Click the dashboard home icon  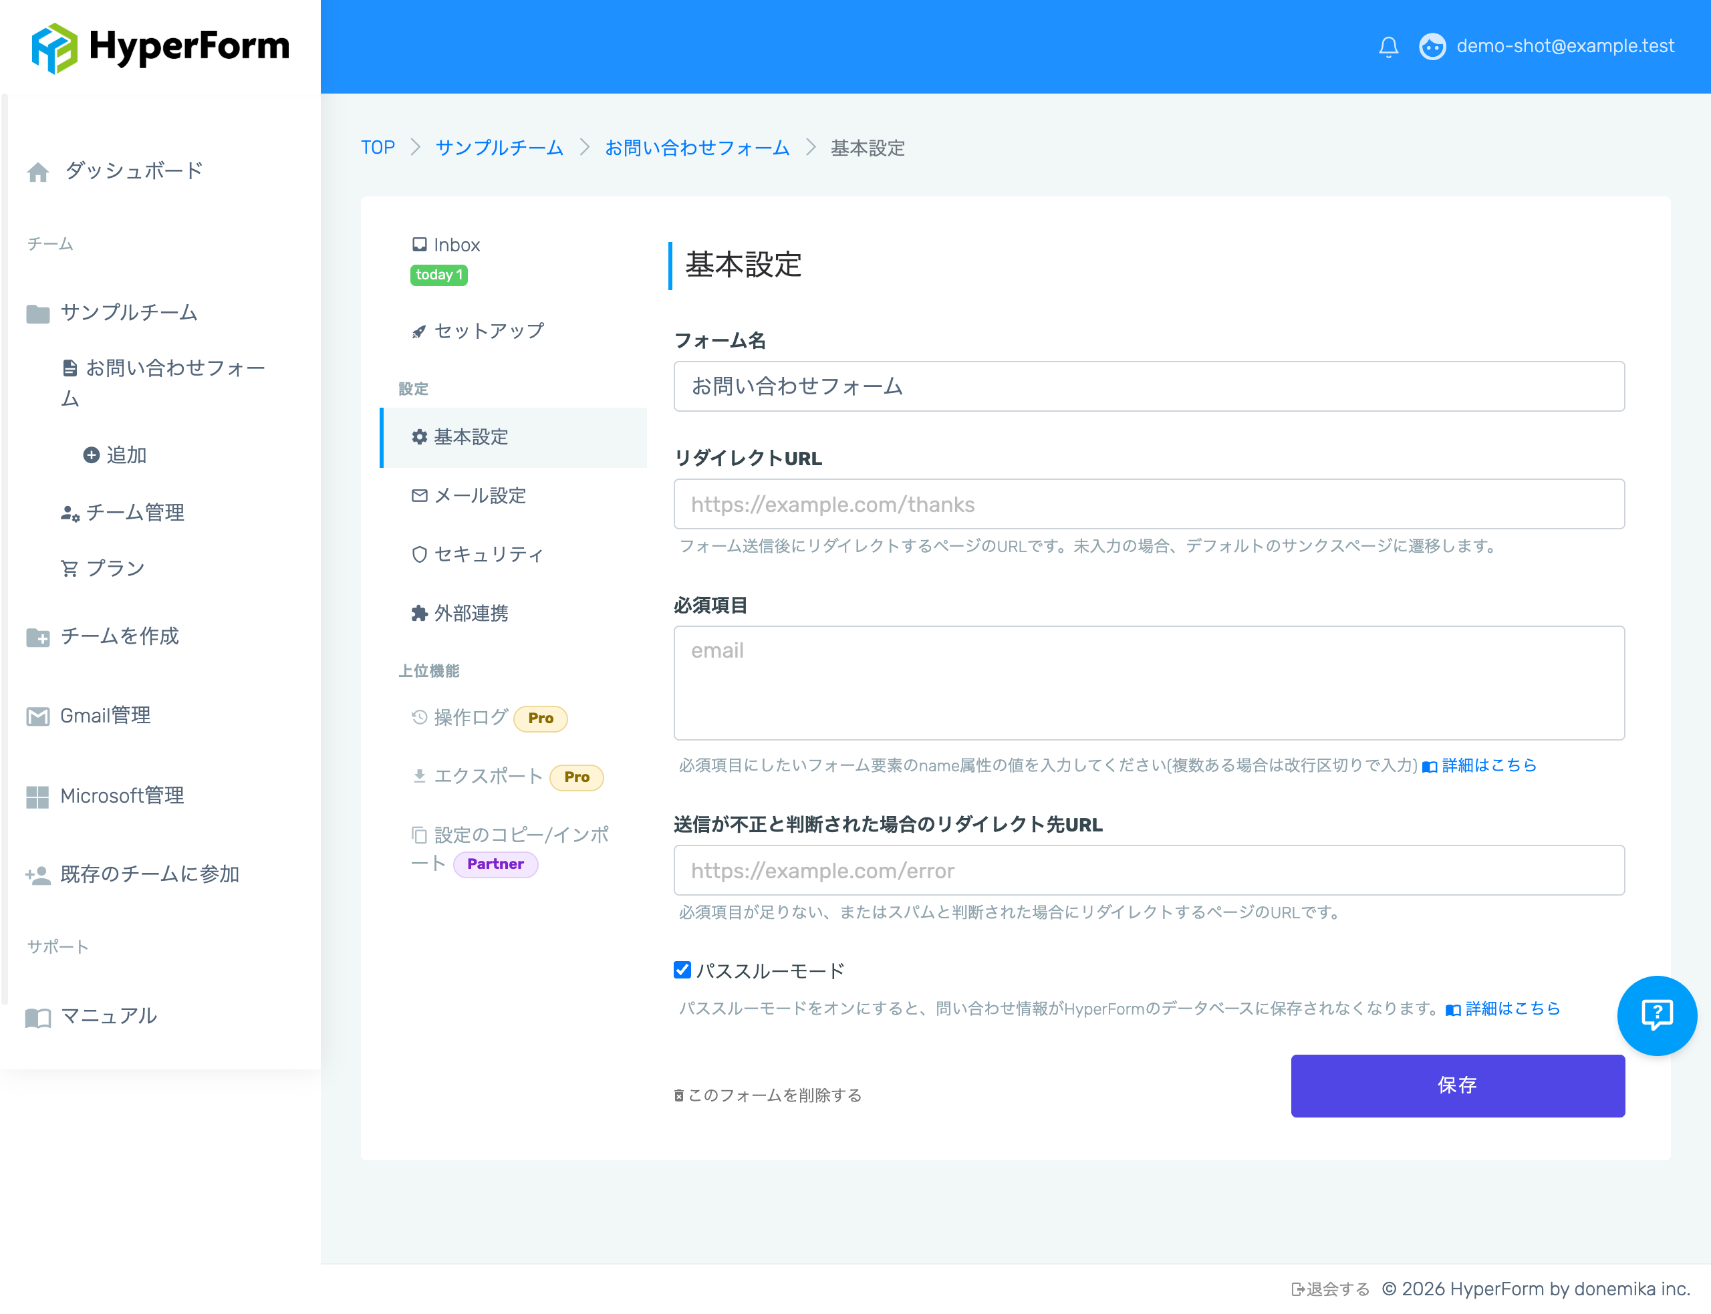point(37,172)
